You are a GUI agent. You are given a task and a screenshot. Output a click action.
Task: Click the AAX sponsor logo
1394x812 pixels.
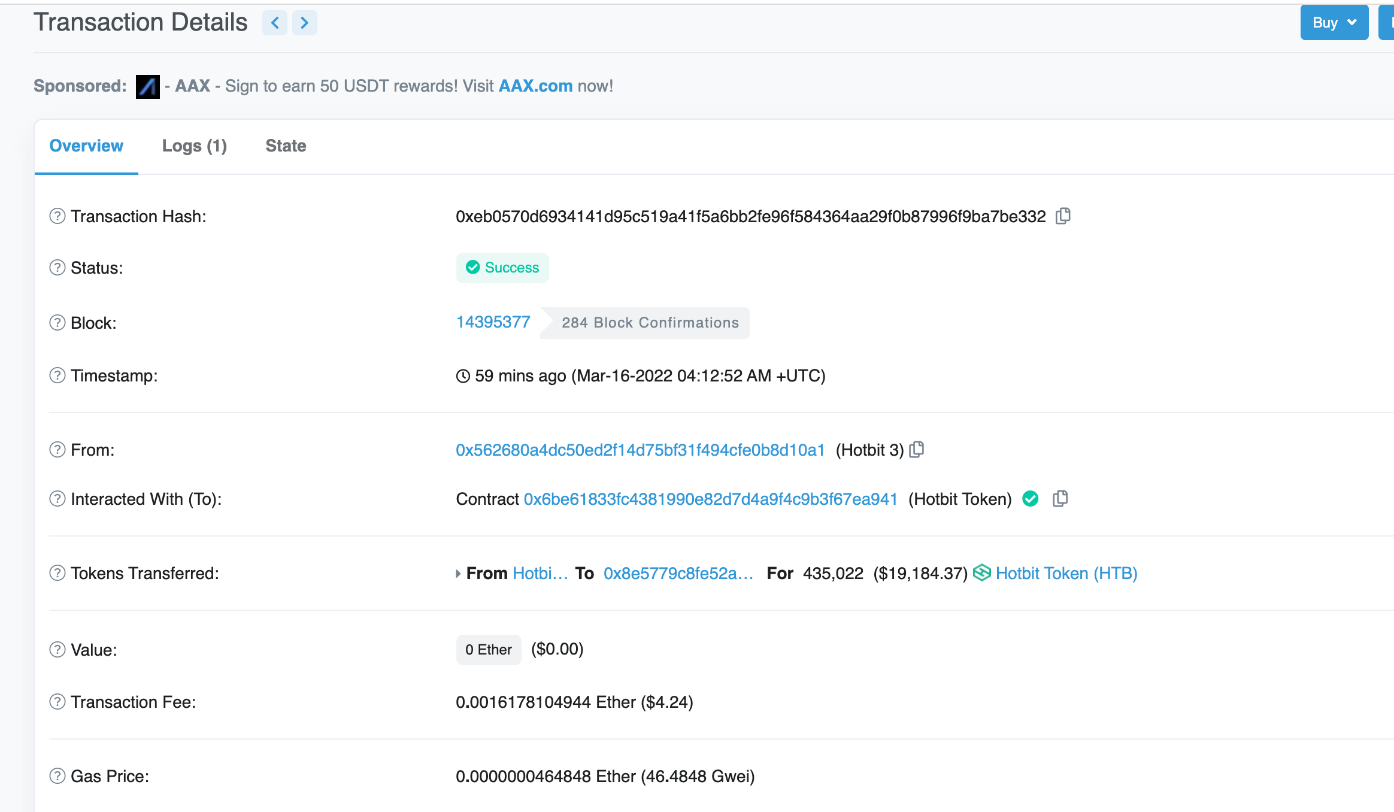(x=147, y=86)
